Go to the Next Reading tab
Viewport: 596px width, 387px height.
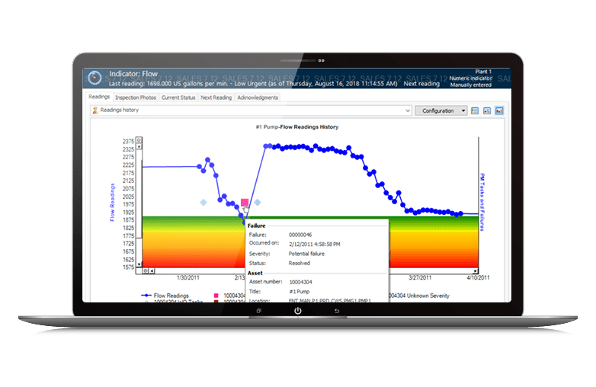[x=216, y=98]
